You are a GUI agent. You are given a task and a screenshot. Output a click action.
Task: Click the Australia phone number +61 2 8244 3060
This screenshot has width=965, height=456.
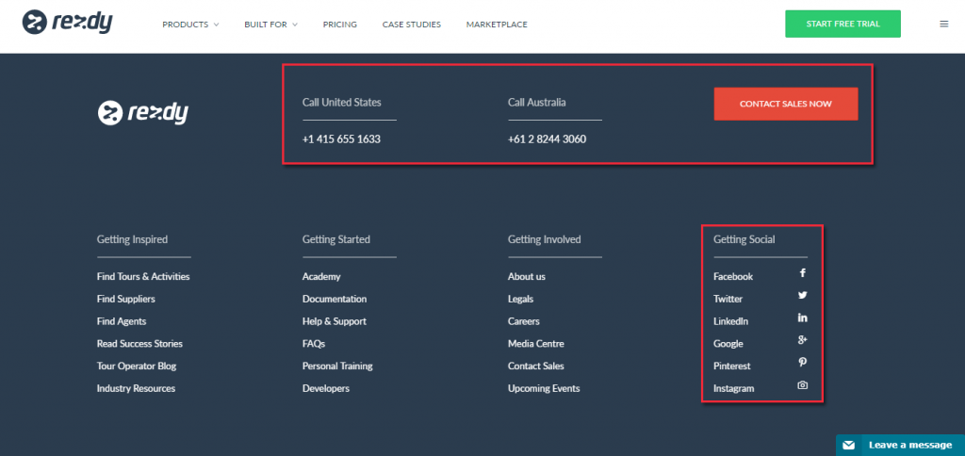pos(548,139)
